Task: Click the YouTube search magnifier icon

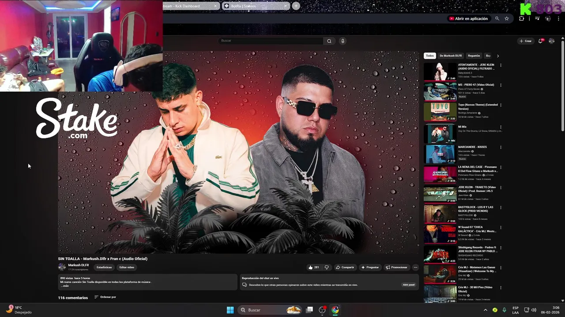Action: click(x=329, y=41)
